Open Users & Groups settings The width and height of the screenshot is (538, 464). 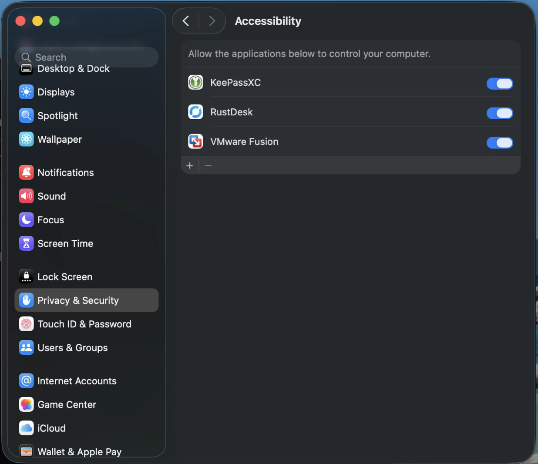click(73, 348)
